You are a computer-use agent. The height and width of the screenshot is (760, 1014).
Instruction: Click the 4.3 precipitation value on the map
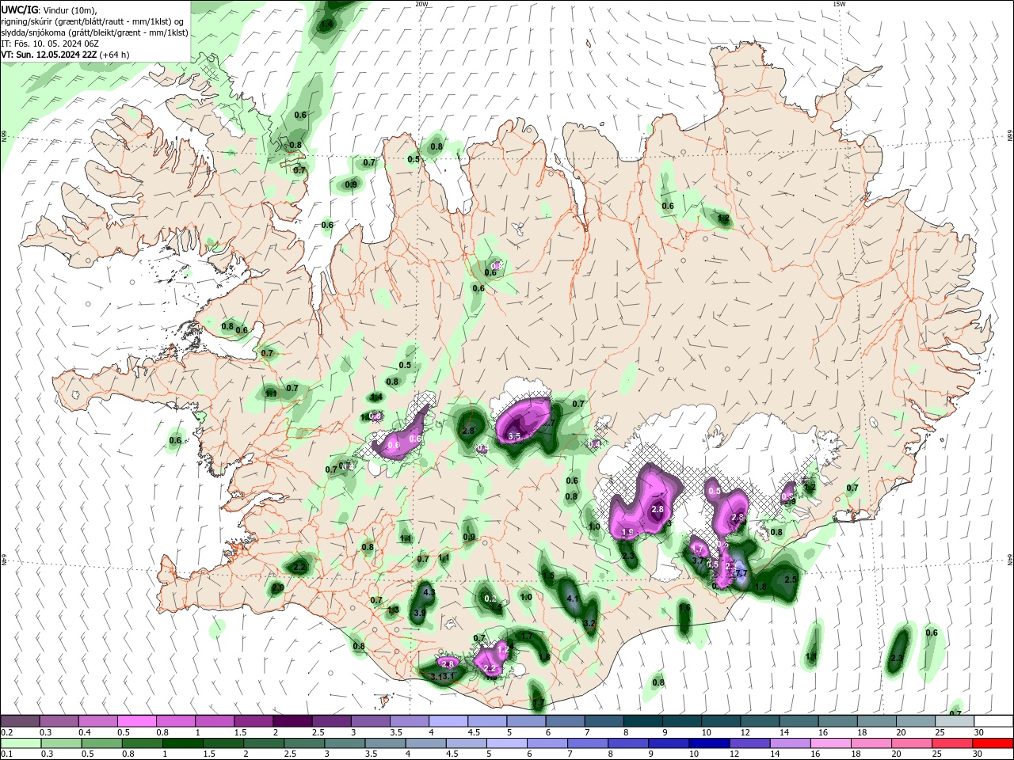pos(430,592)
